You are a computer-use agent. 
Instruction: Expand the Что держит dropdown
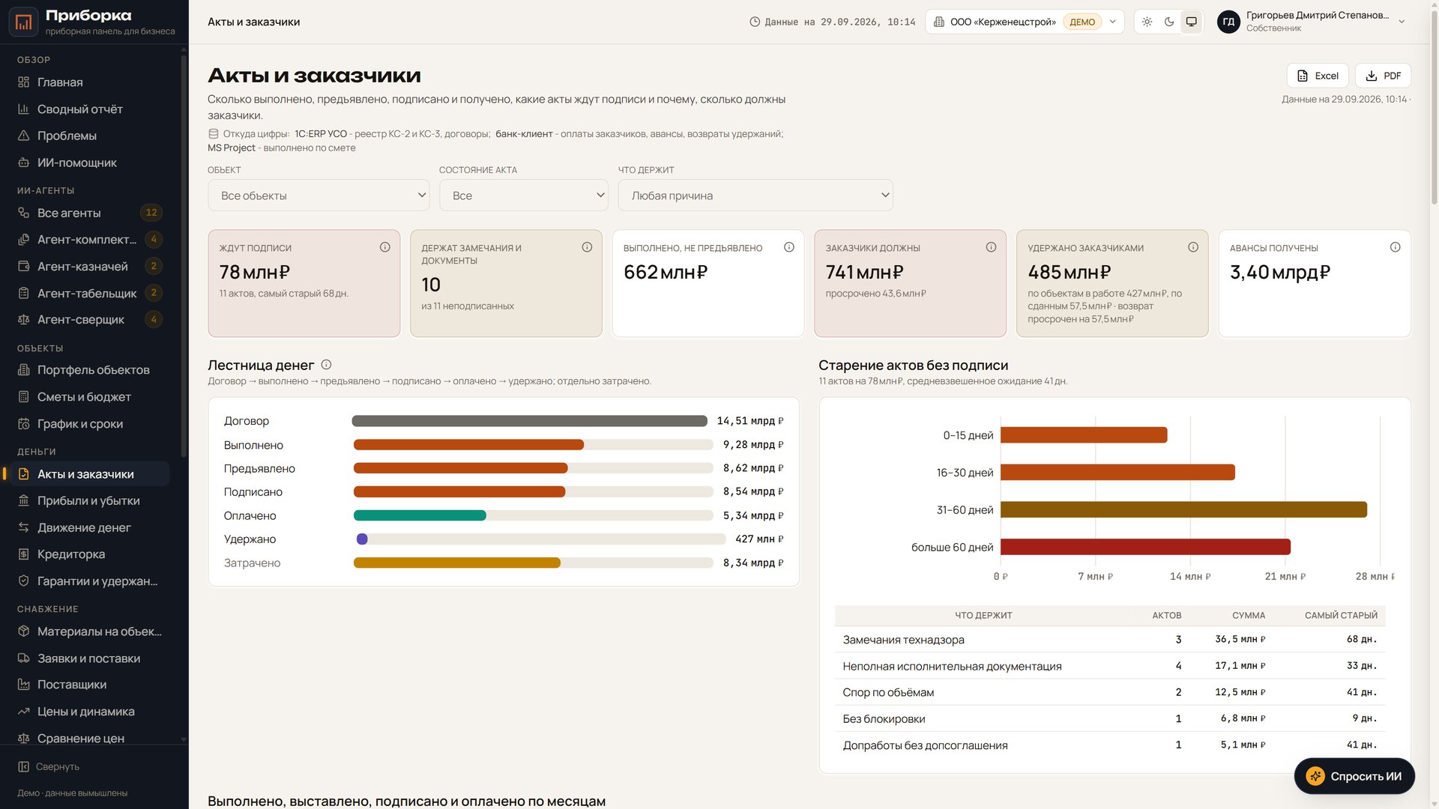point(755,196)
